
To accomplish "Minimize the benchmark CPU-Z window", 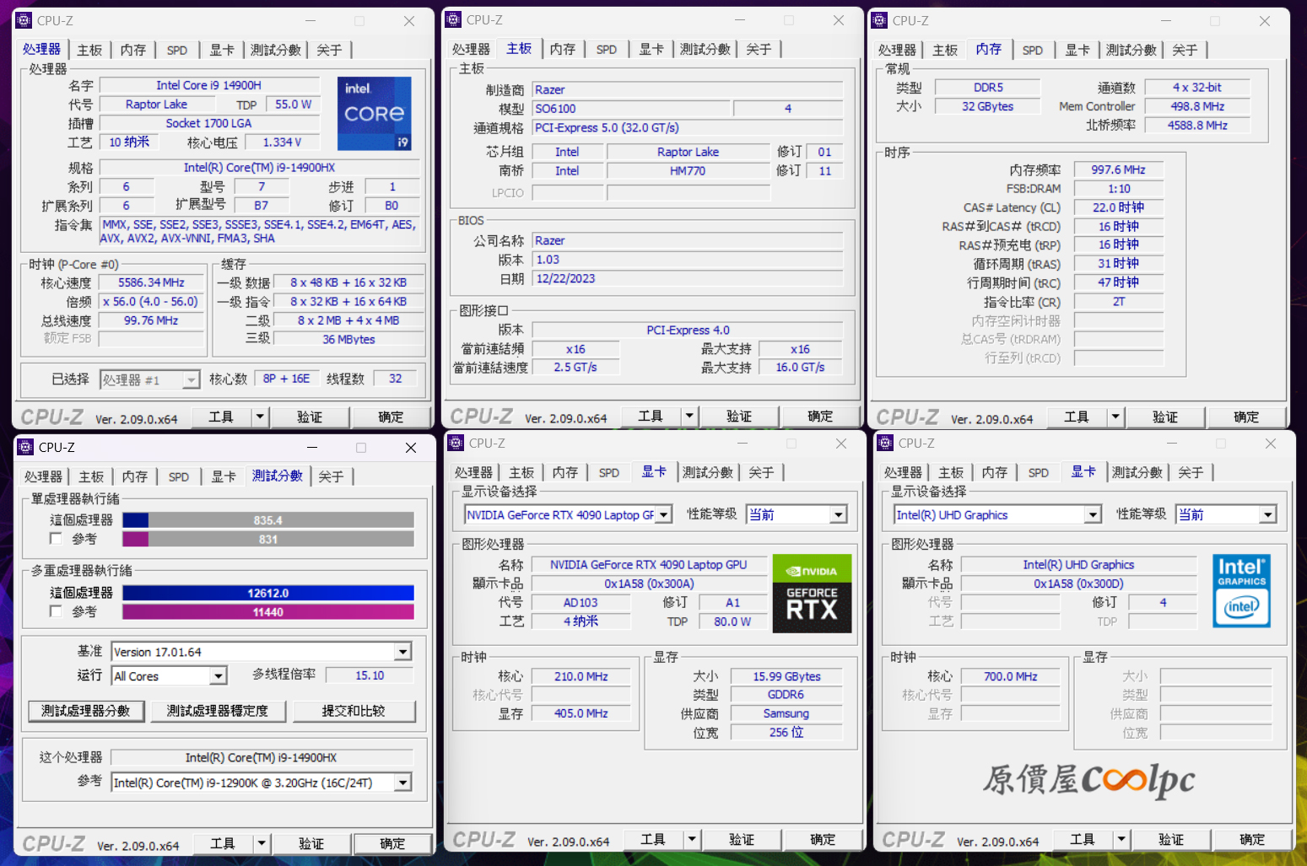I will tap(312, 448).
